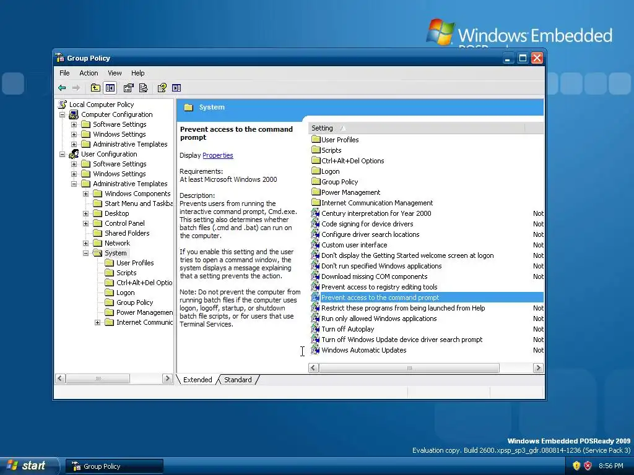Click the Export List toolbar icon
The width and height of the screenshot is (634, 475).
(144, 88)
